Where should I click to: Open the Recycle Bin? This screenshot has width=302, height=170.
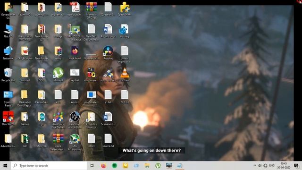pyautogui.click(x=8, y=75)
